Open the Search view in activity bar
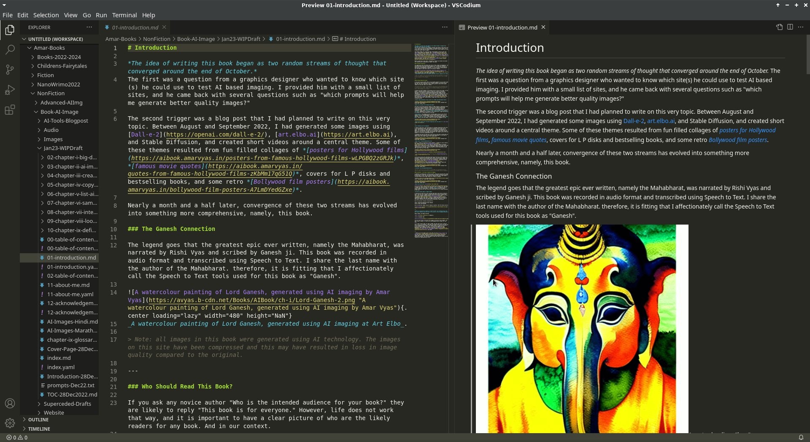The width and height of the screenshot is (810, 442). pos(10,50)
